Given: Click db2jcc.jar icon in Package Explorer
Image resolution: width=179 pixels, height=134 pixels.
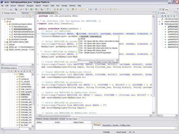Looking at the screenshot, I should pyautogui.click(x=7, y=47).
